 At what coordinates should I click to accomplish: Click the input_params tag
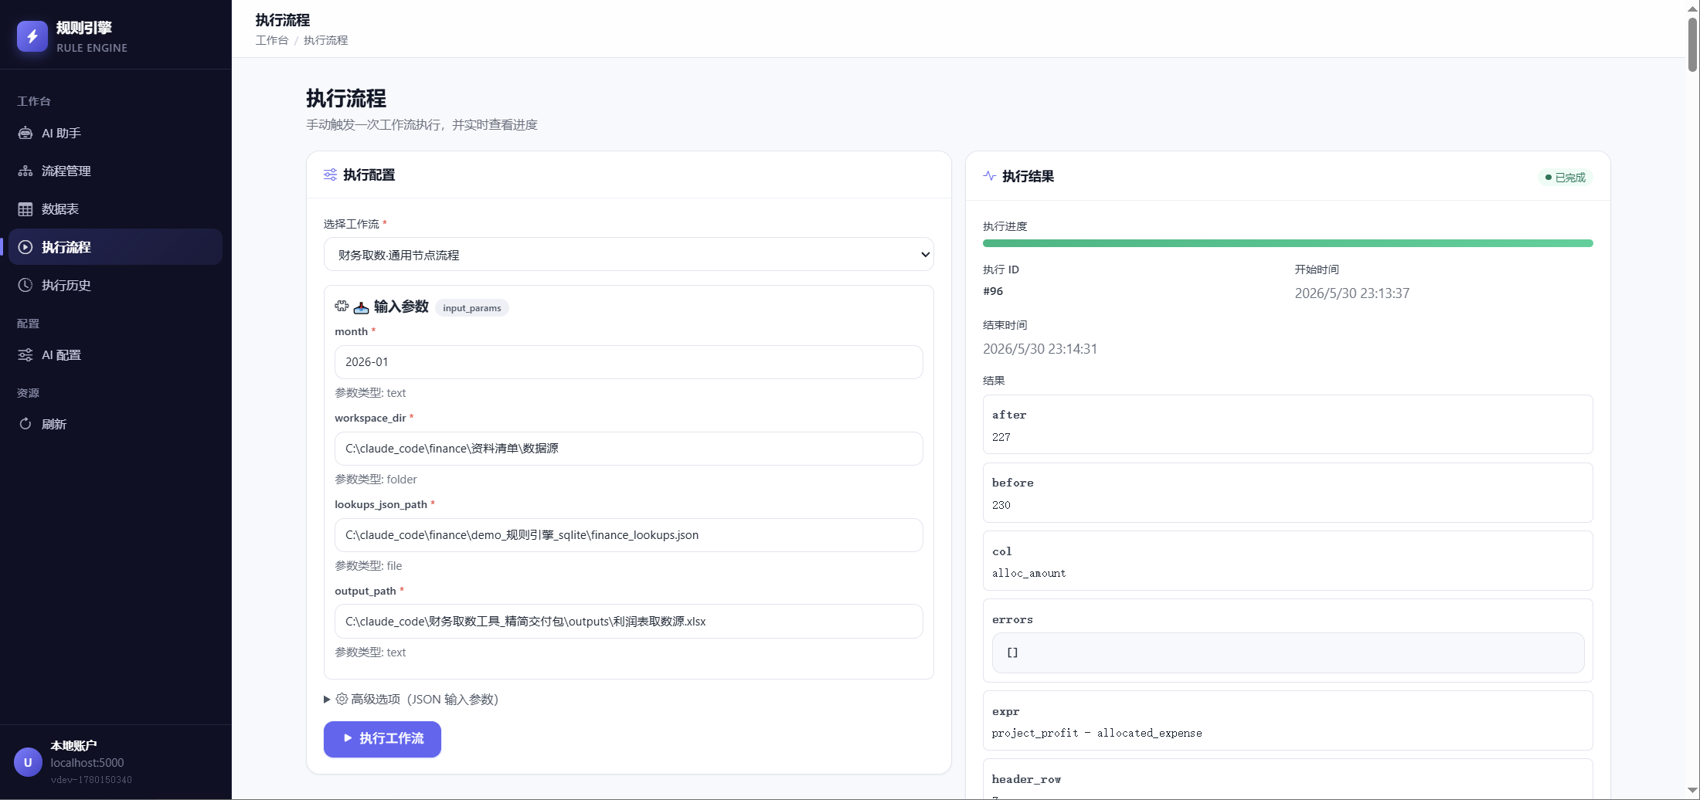click(472, 308)
